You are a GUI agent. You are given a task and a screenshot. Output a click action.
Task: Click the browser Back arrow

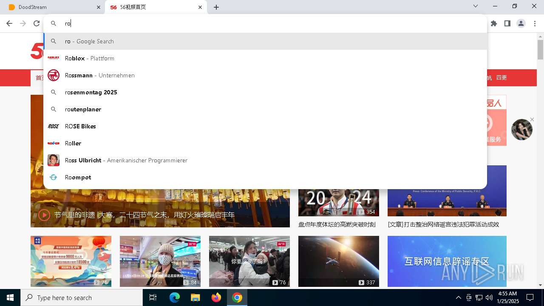(x=9, y=23)
